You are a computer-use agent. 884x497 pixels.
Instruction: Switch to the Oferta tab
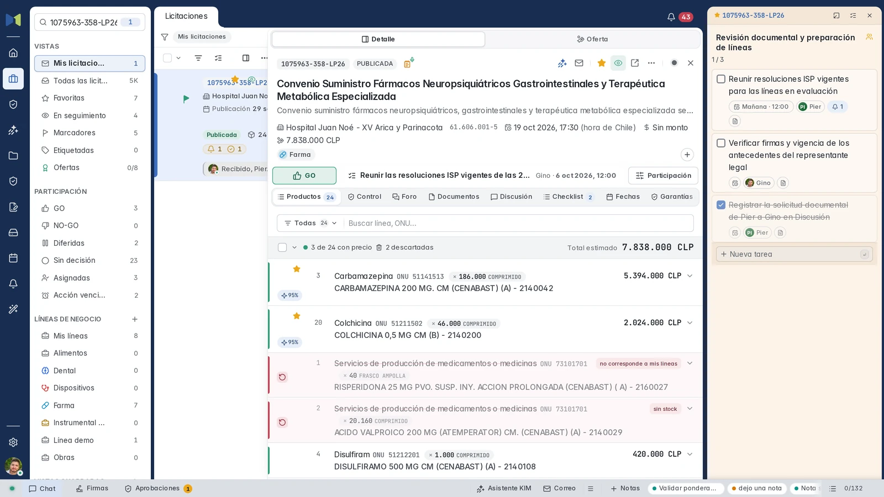(x=592, y=39)
